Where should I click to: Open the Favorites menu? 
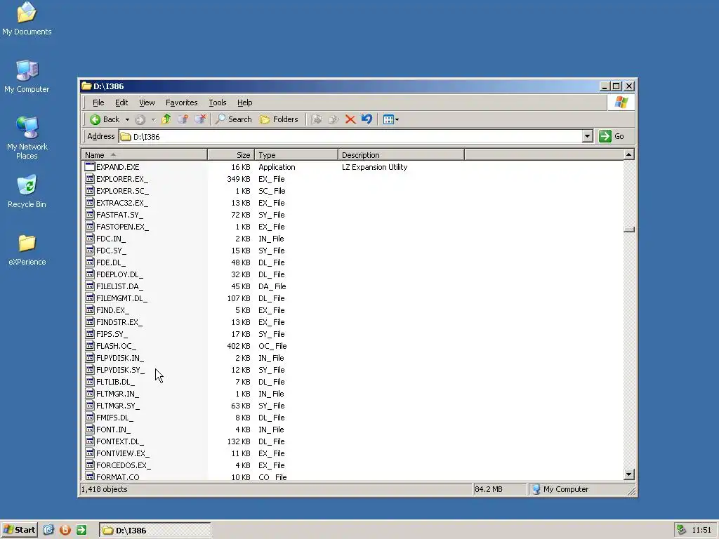(182, 102)
